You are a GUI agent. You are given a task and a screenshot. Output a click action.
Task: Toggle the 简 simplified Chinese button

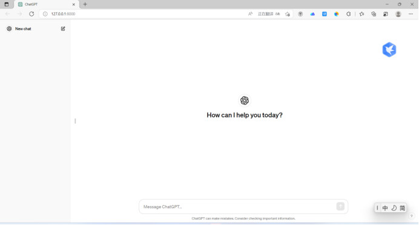pyautogui.click(x=402, y=208)
